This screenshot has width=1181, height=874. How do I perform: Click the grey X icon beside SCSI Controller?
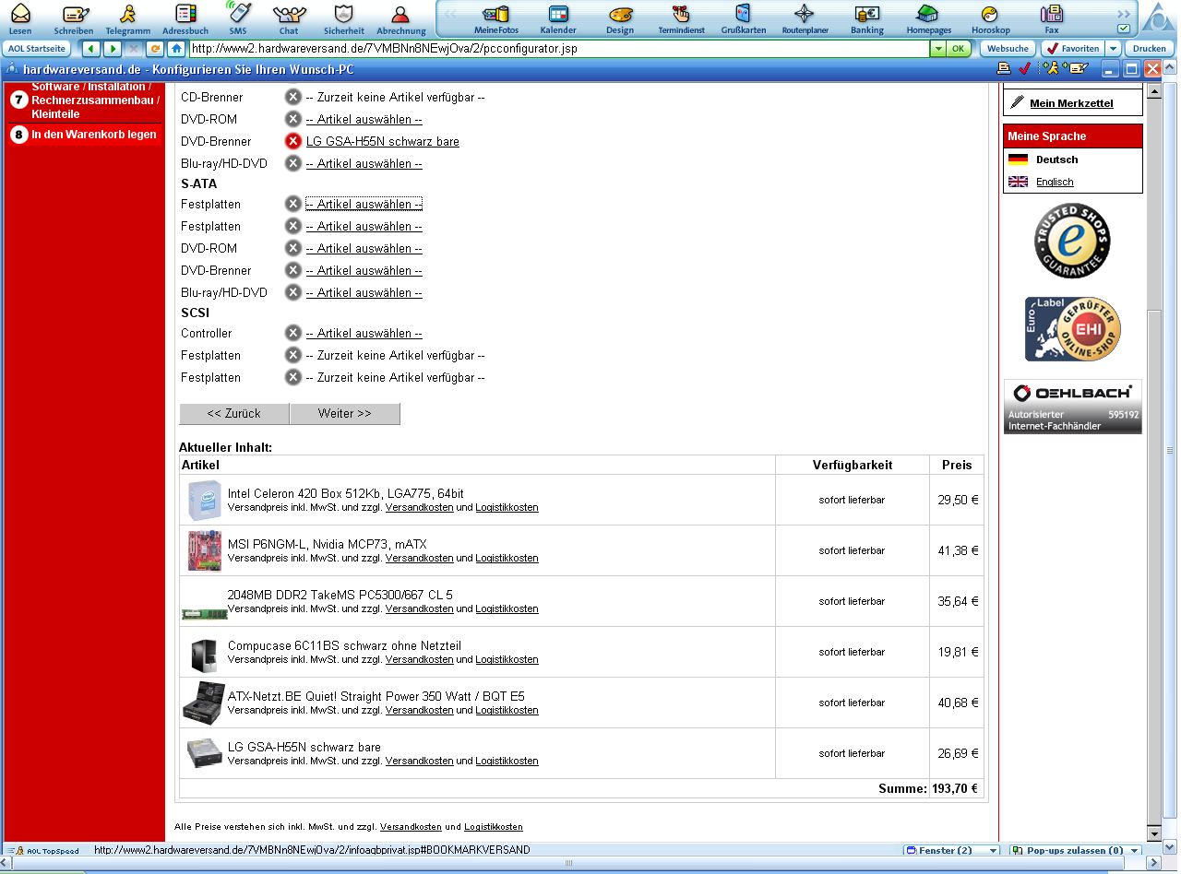pos(292,333)
